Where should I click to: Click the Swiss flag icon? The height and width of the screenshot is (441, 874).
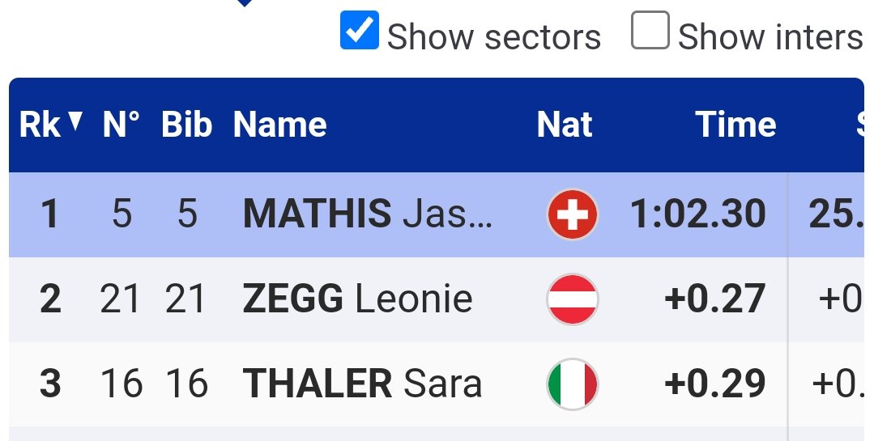(573, 214)
